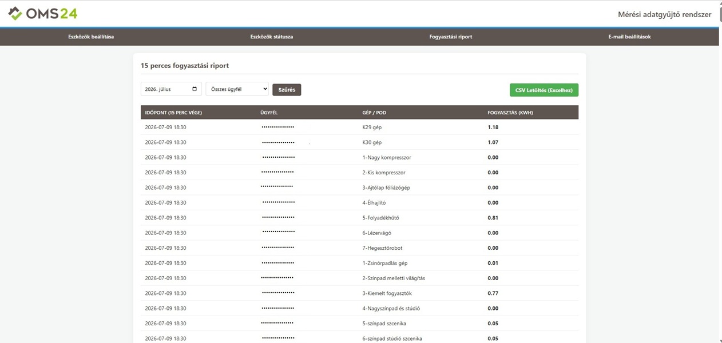Image resolution: width=722 pixels, height=343 pixels.
Task: Select the 6-színpad stúdió szcenika cell
Action: [x=392, y=338]
